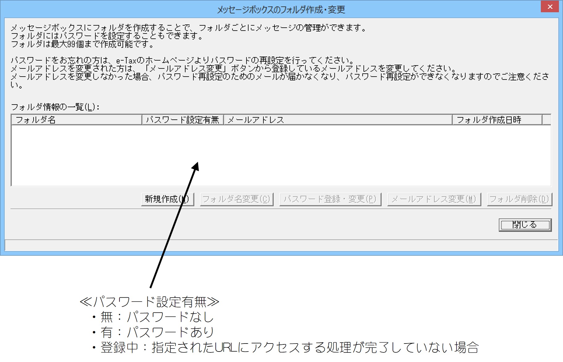Choose the メールアドレス変更(M) button
563x362 pixels.
pos(434,199)
